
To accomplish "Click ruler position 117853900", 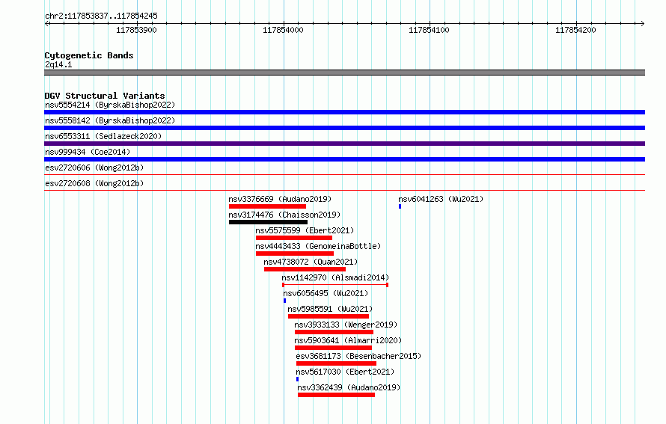I will tap(136, 30).
